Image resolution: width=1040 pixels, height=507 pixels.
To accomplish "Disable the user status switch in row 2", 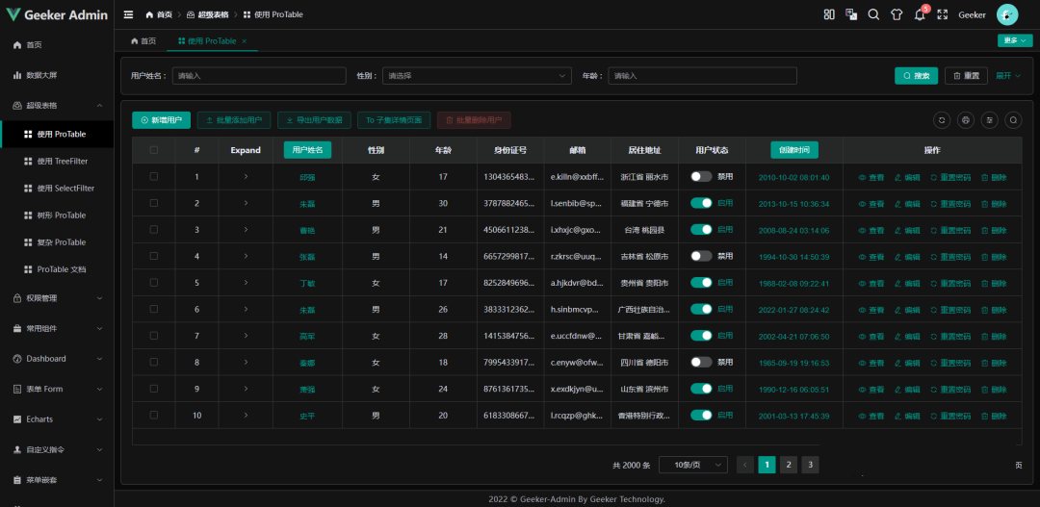I will 701,203.
